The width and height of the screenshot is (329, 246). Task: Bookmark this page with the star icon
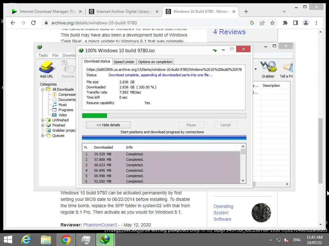pos(272,23)
